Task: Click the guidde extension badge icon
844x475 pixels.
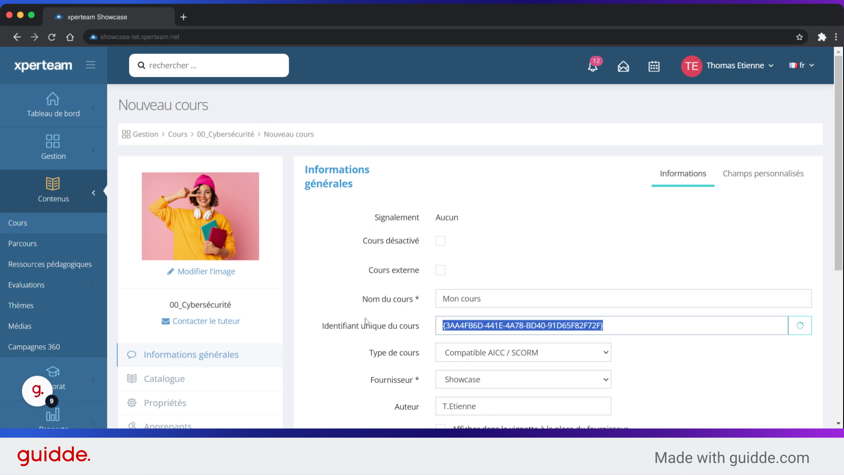Action: pyautogui.click(x=38, y=391)
